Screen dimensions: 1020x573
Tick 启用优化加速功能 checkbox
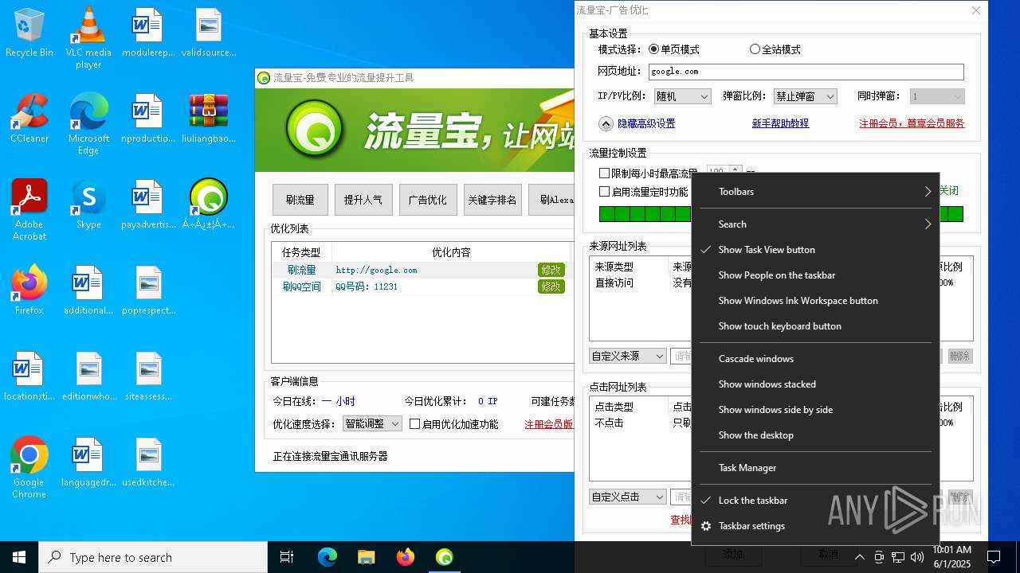(453, 424)
